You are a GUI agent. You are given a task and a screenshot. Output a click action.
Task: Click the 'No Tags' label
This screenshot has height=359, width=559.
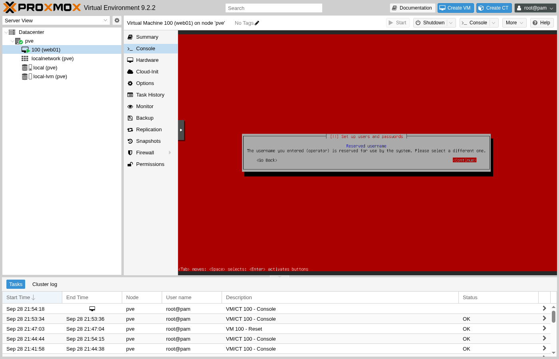[x=244, y=23]
